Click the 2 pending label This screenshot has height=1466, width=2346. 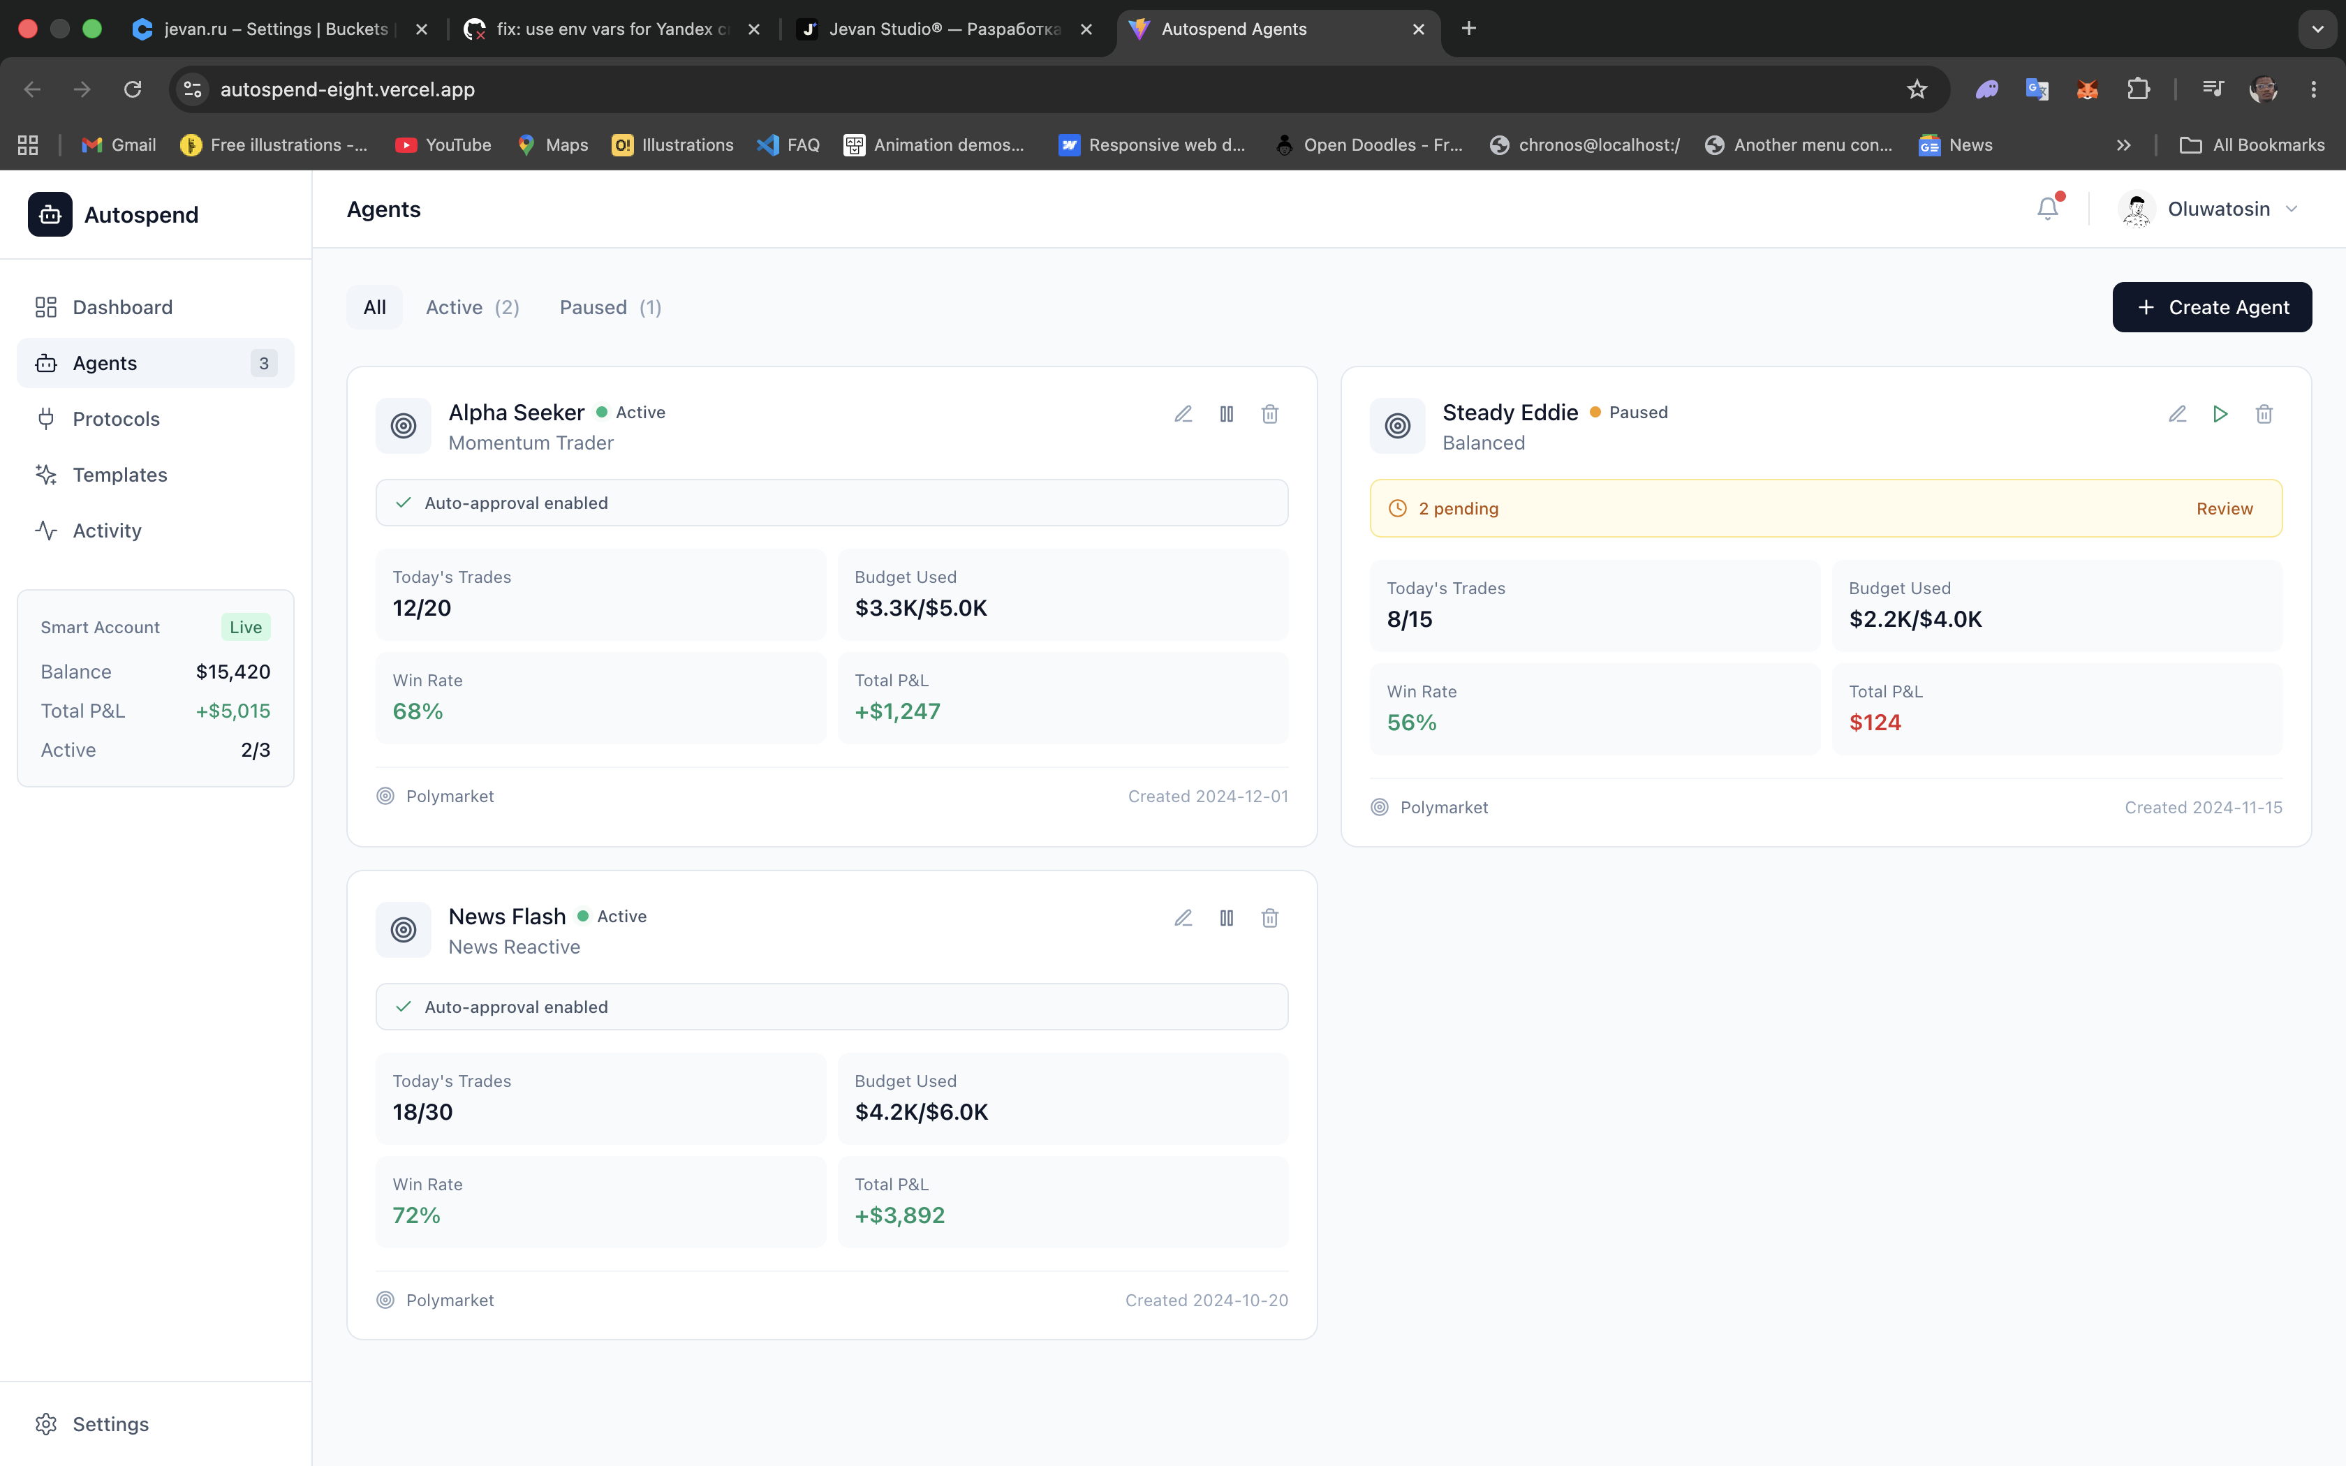pos(1458,508)
